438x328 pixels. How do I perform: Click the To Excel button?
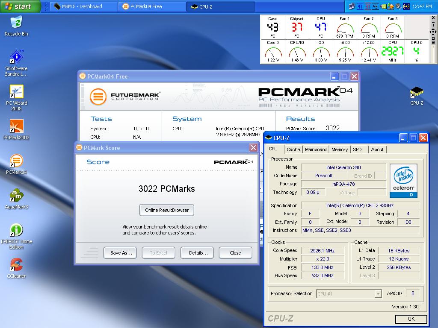pyautogui.click(x=158, y=253)
